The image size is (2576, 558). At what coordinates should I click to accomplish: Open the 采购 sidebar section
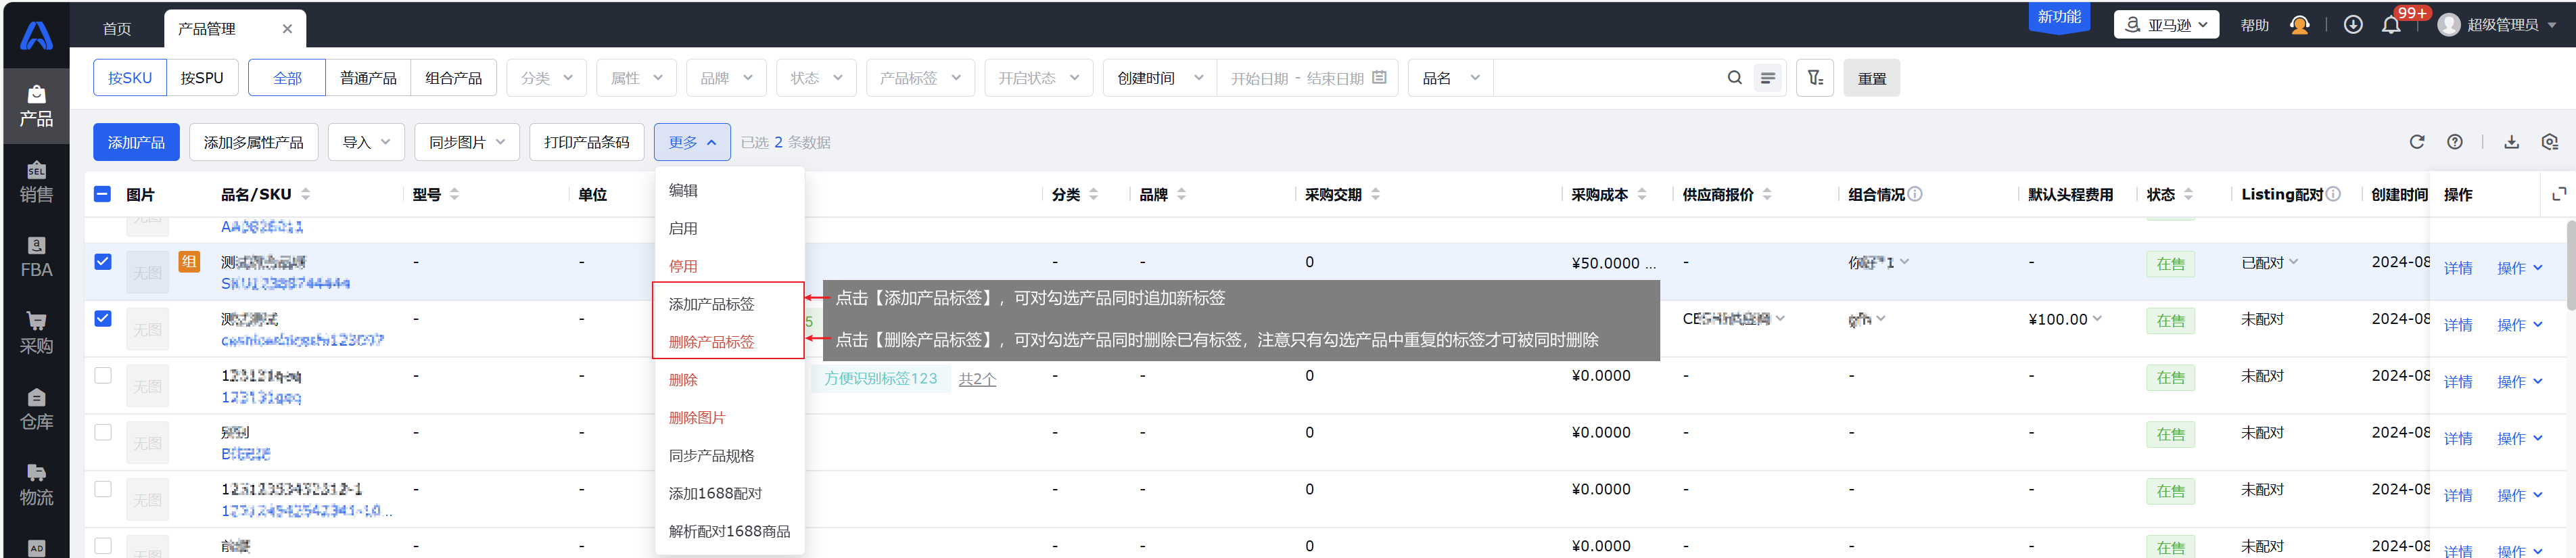tap(36, 333)
